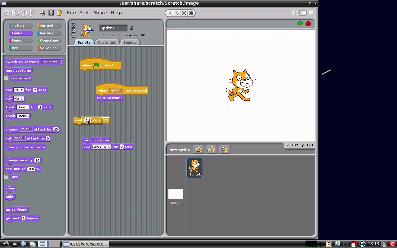Open costume2 dropdown in switch to costume block

click(x=51, y=61)
